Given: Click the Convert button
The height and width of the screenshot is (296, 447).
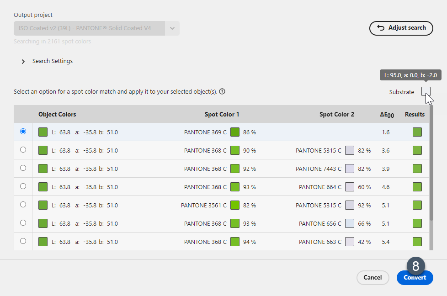Looking at the screenshot, I should 415,277.
